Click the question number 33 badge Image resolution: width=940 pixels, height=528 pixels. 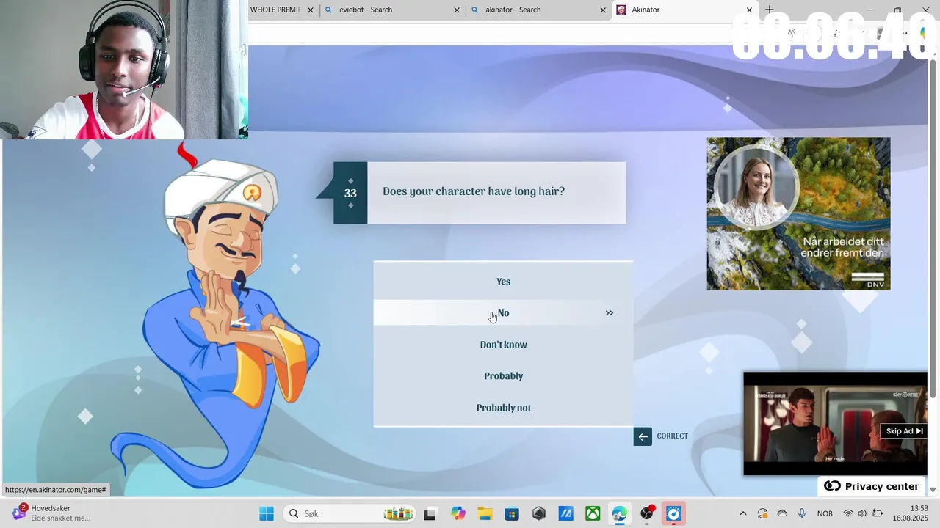click(350, 193)
